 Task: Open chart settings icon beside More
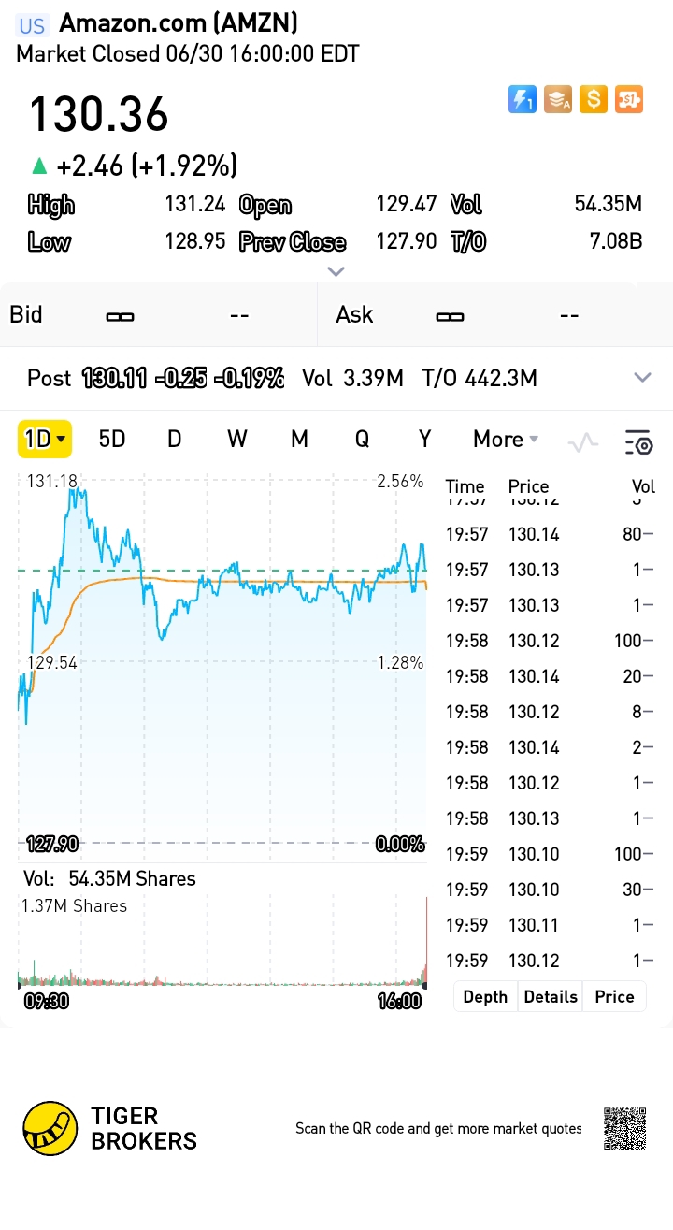coord(637,441)
